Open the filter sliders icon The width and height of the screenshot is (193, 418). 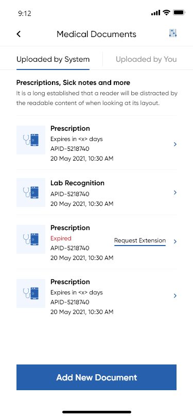click(x=173, y=33)
